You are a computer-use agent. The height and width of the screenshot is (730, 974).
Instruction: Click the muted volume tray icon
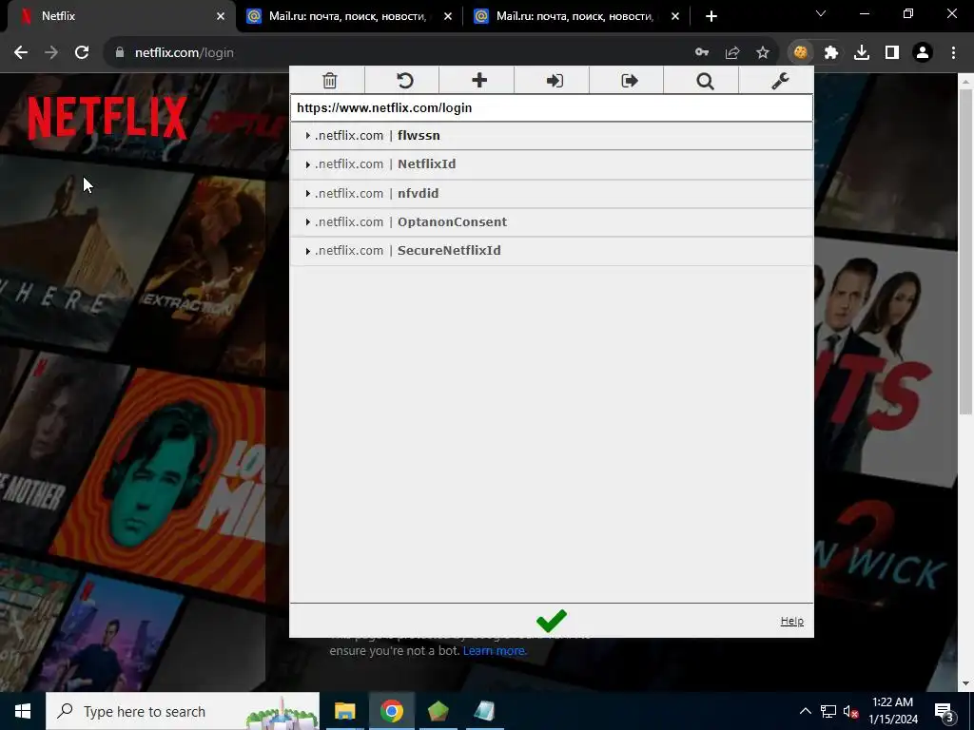point(850,711)
